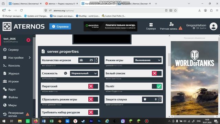Open the Windows Start menu
This screenshot has width=220, height=124.
coord(4,121)
